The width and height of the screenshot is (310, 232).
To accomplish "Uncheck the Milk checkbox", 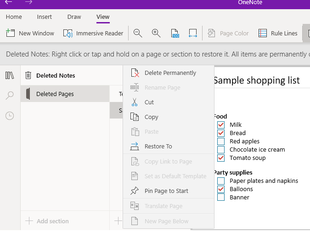I will [x=221, y=125].
